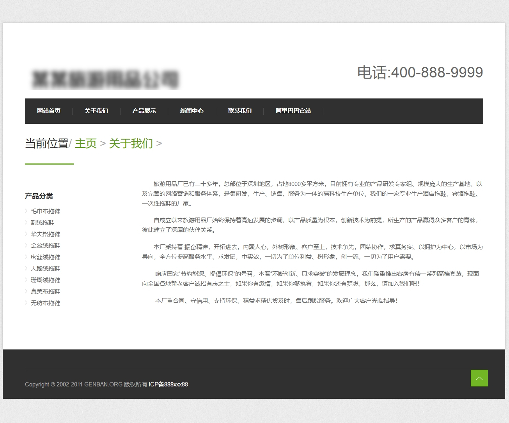This screenshot has height=423, width=509.
Task: Click the 主页 breadcrumb link
Action: pos(85,144)
